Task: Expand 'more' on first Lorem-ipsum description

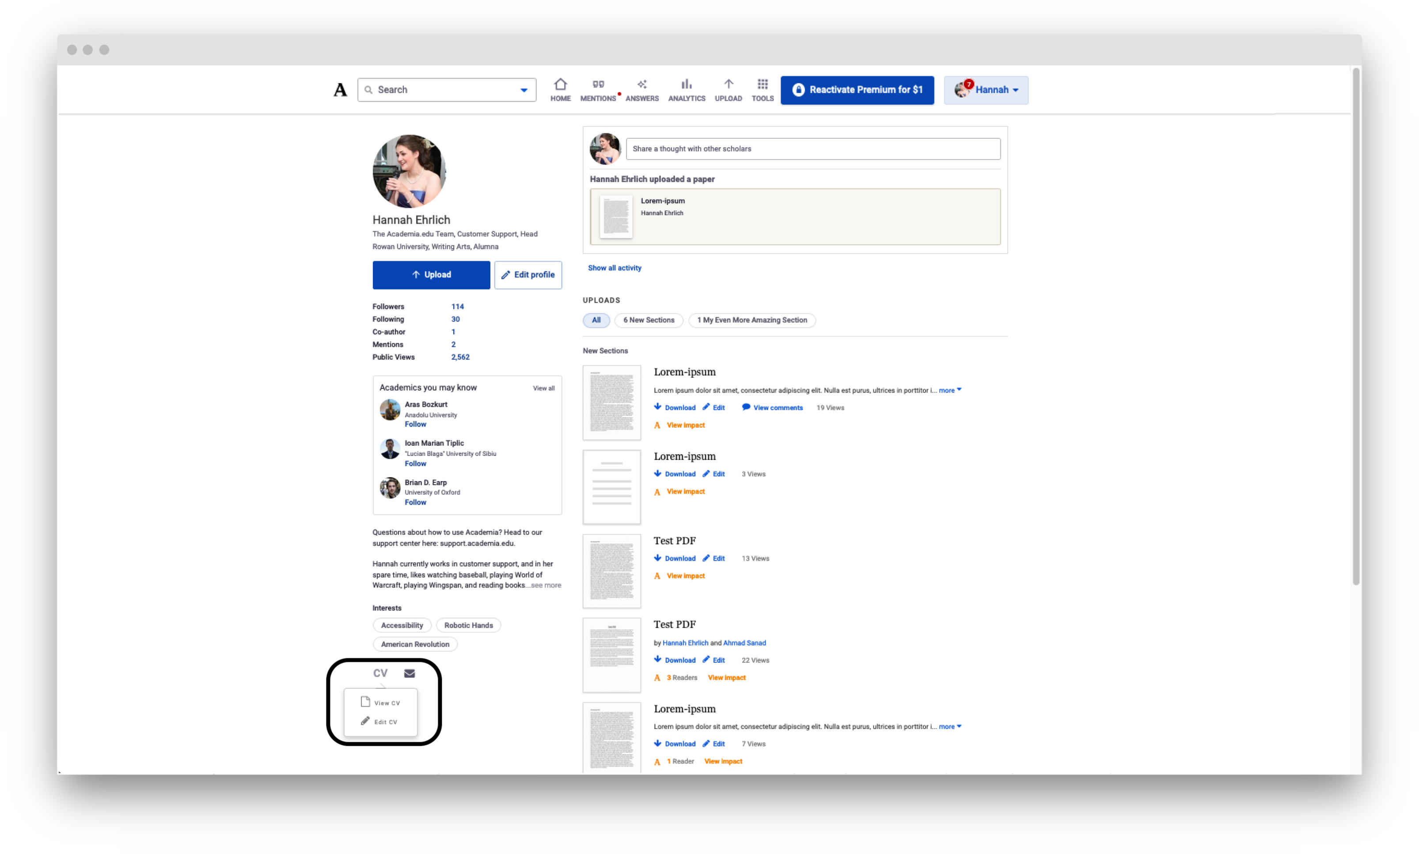Action: pos(949,390)
